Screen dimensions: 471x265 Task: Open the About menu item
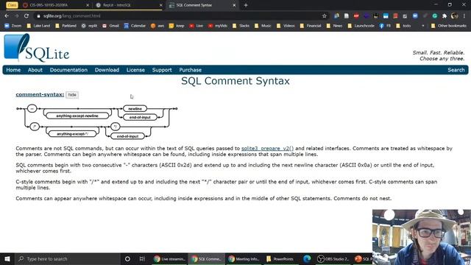tap(35, 70)
